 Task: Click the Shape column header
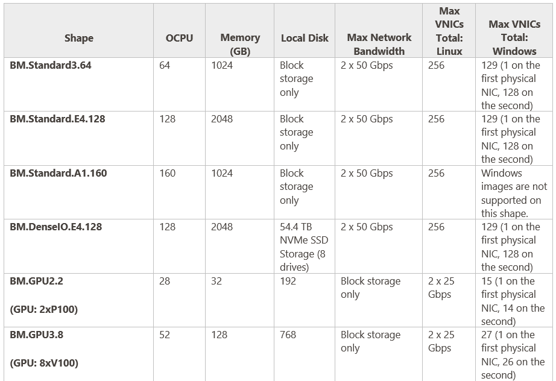coord(79,38)
